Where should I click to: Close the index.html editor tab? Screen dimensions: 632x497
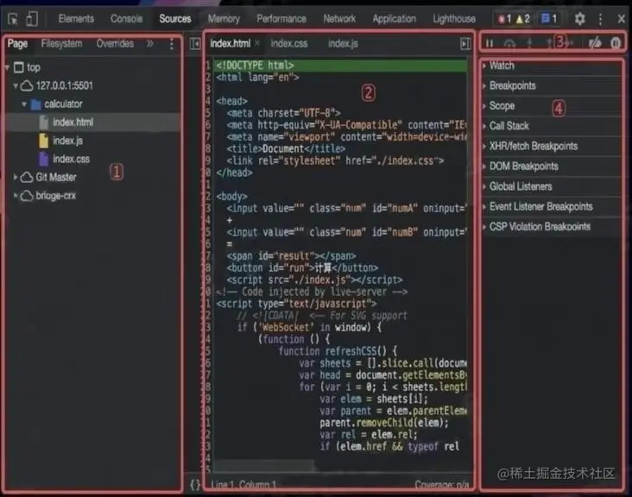point(257,43)
